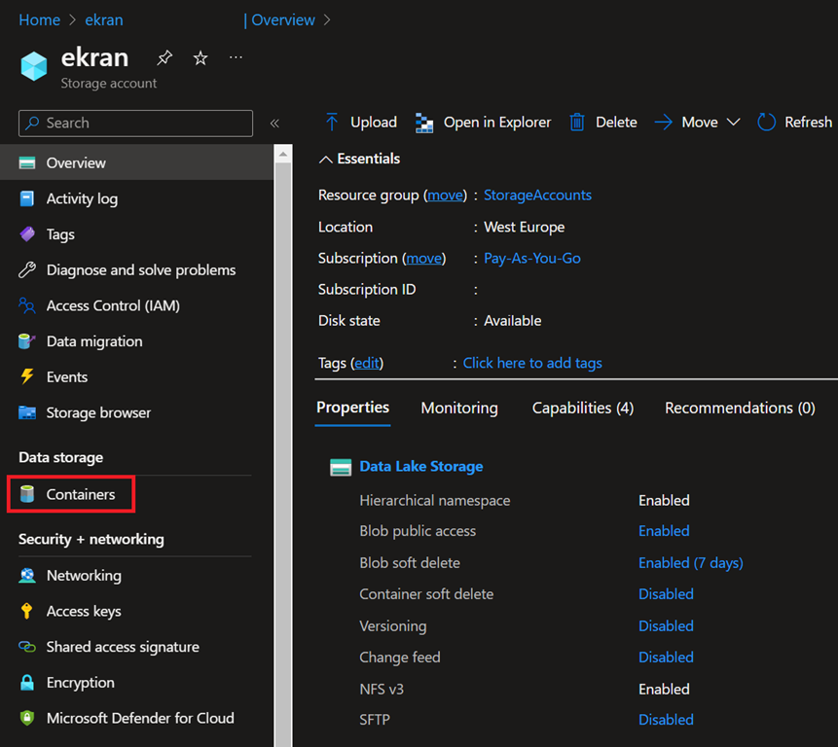Refresh the storage account overview
Screen dimensions: 838x747
pyautogui.click(x=795, y=122)
